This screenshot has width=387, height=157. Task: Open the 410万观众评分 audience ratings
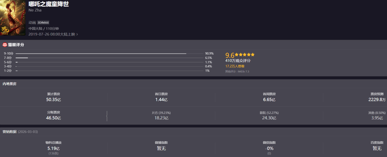[x=238, y=61]
